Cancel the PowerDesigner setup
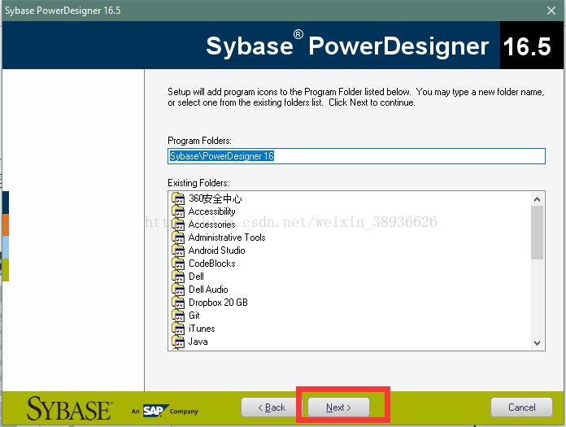The height and width of the screenshot is (427, 566). (521, 407)
